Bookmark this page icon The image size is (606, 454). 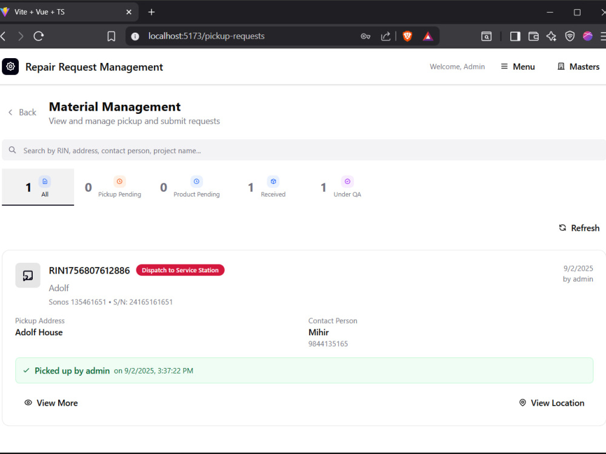[112, 36]
